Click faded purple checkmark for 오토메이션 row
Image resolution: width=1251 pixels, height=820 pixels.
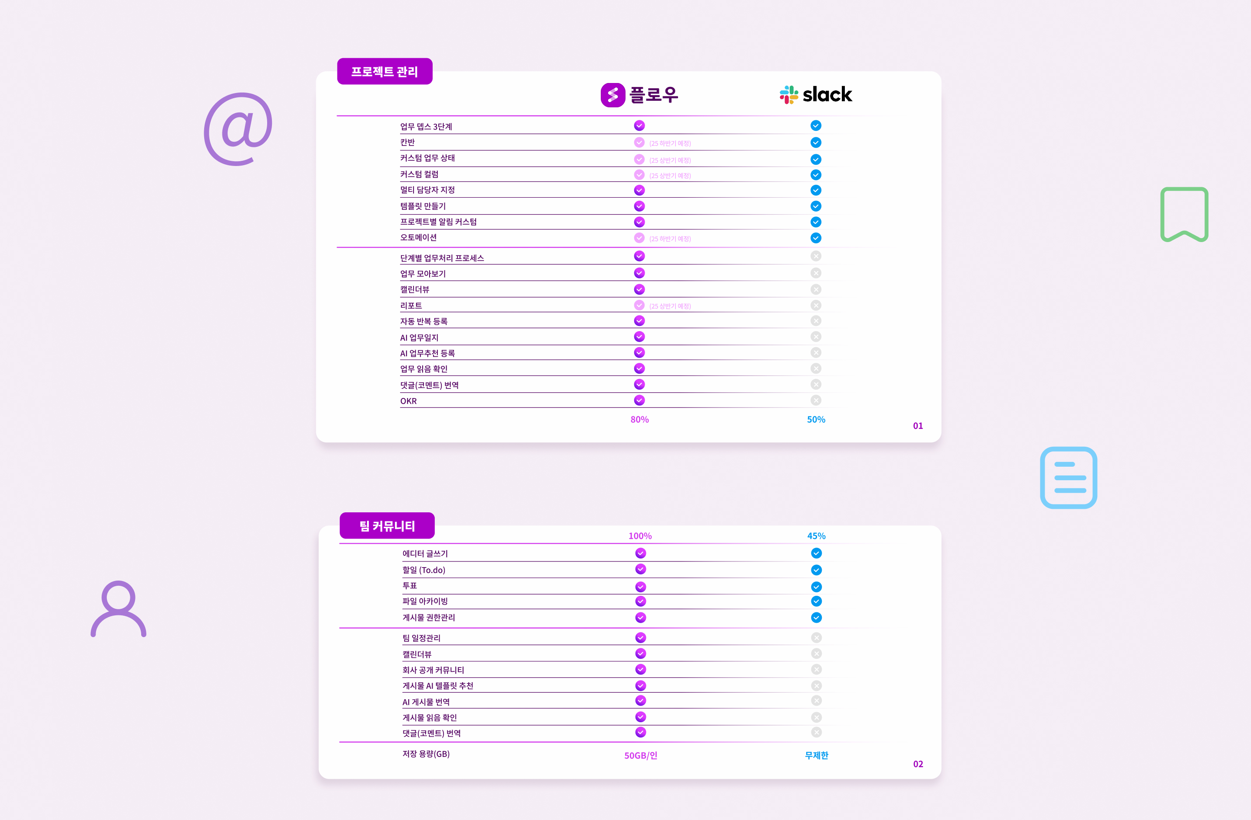[x=639, y=238]
